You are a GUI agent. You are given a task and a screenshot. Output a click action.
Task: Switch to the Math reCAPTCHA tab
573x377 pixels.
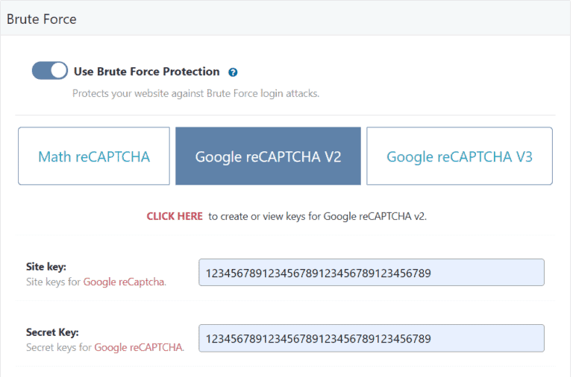click(x=94, y=156)
